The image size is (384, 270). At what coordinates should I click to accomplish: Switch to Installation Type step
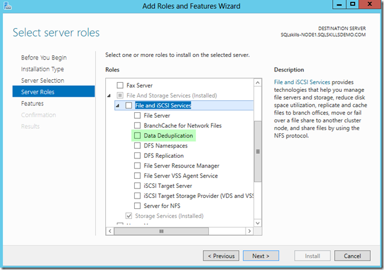coord(42,69)
